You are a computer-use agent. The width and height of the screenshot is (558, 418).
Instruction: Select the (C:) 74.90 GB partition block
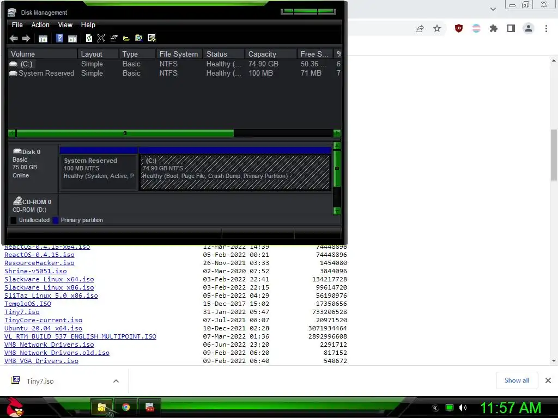[235, 169]
